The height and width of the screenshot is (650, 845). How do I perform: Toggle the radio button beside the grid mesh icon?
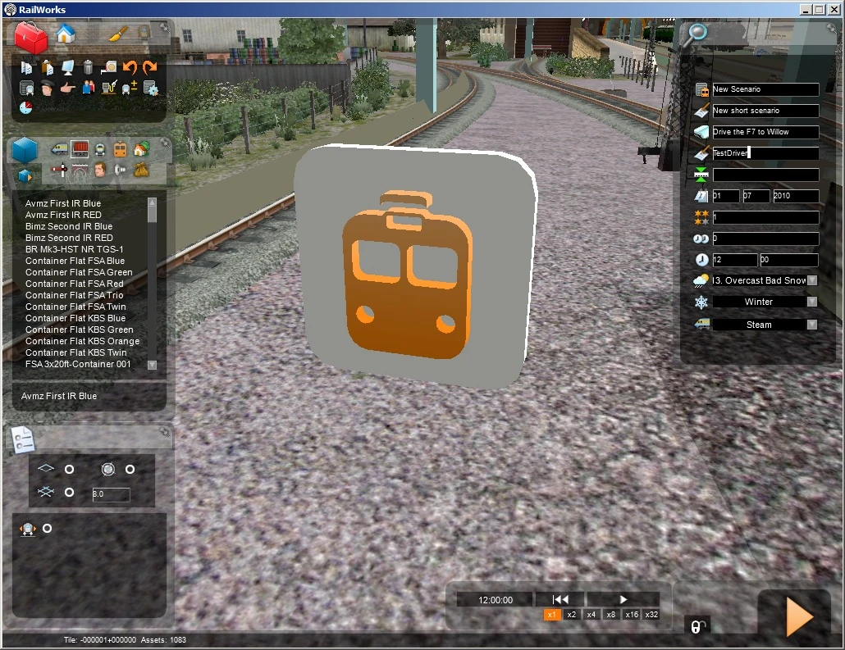pos(69,492)
